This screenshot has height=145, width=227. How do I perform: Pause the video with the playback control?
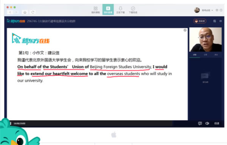coord(11,123)
